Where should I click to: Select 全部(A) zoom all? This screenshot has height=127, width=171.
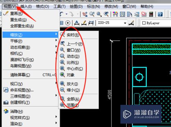point(79,99)
